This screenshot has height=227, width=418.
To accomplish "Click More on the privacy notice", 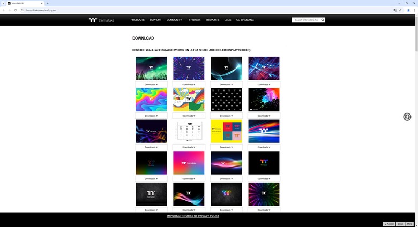I will [409, 224].
